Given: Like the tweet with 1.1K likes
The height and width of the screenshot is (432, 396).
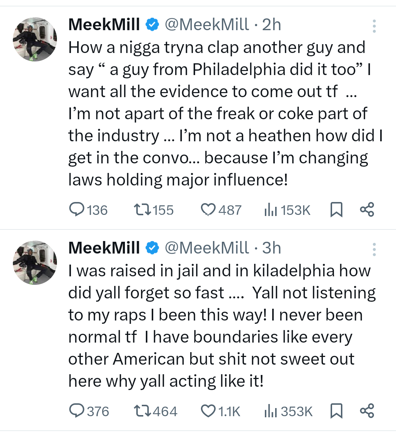Looking at the screenshot, I should point(208,411).
